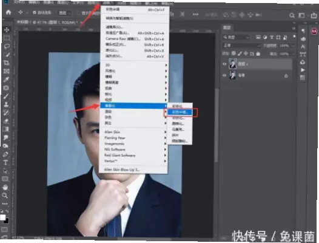Click the Background layer thumbnail
Image resolution: width=319 pixels, height=243 pixels.
pyautogui.click(x=232, y=75)
